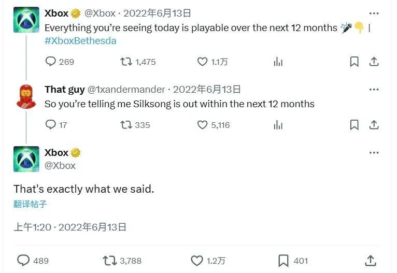
Task: Open more options on That guy's tweet
Action: tap(374, 89)
